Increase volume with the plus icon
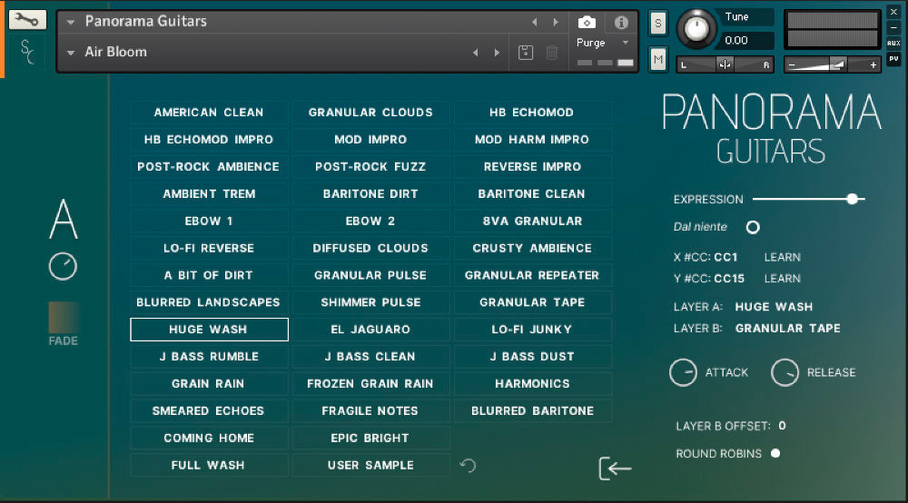Image resolution: width=908 pixels, height=503 pixels. pyautogui.click(x=873, y=64)
